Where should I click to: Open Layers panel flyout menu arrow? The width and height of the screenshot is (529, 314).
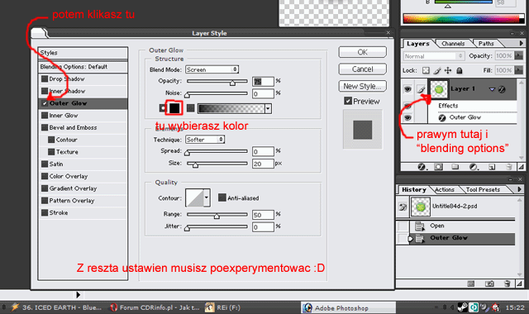pyautogui.click(x=521, y=43)
